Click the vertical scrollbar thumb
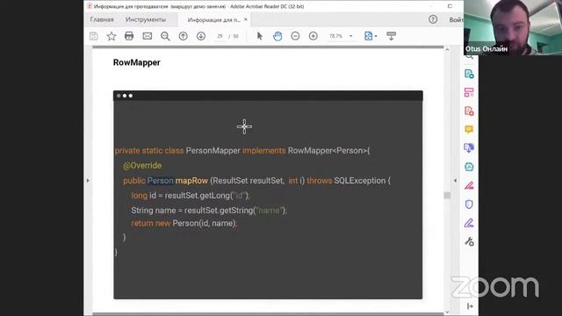The width and height of the screenshot is (562, 316). click(x=447, y=195)
